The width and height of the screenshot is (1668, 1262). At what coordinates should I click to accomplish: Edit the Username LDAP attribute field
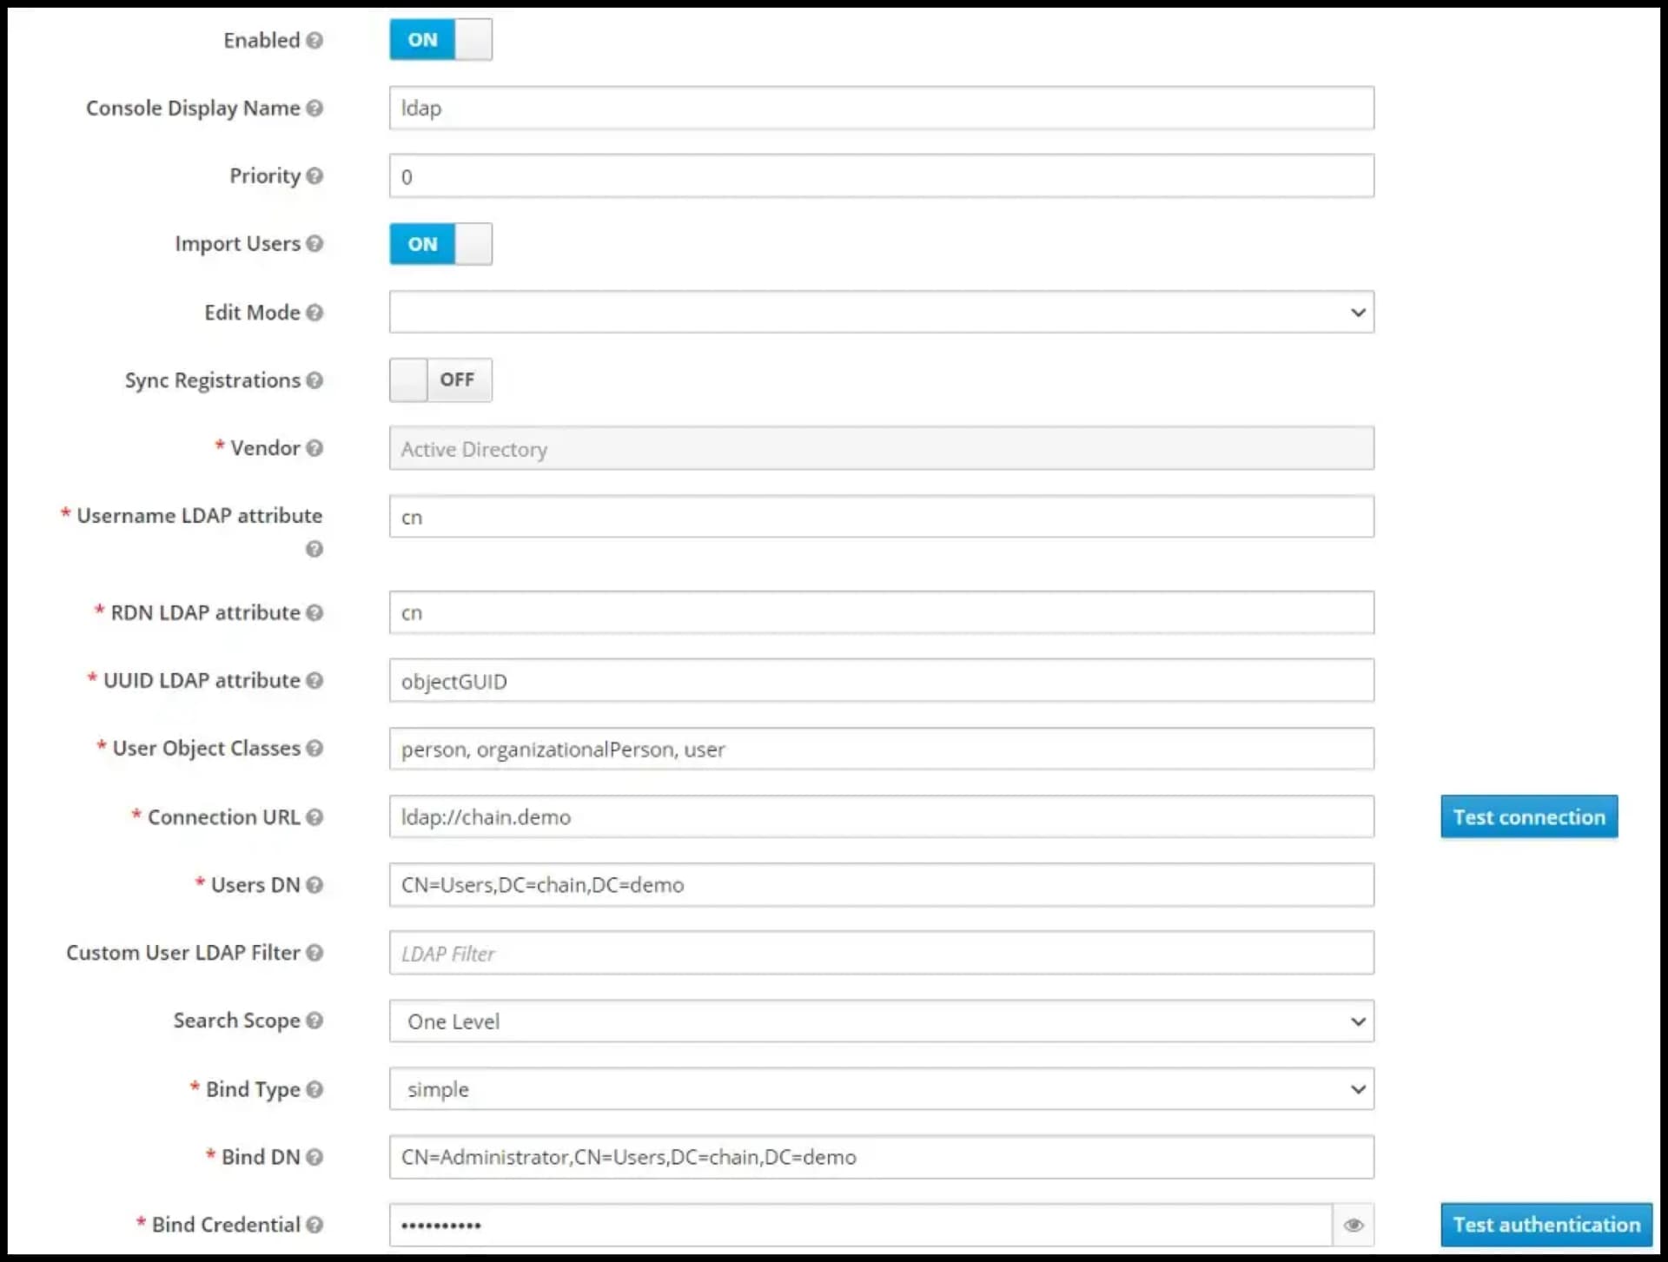click(x=882, y=517)
